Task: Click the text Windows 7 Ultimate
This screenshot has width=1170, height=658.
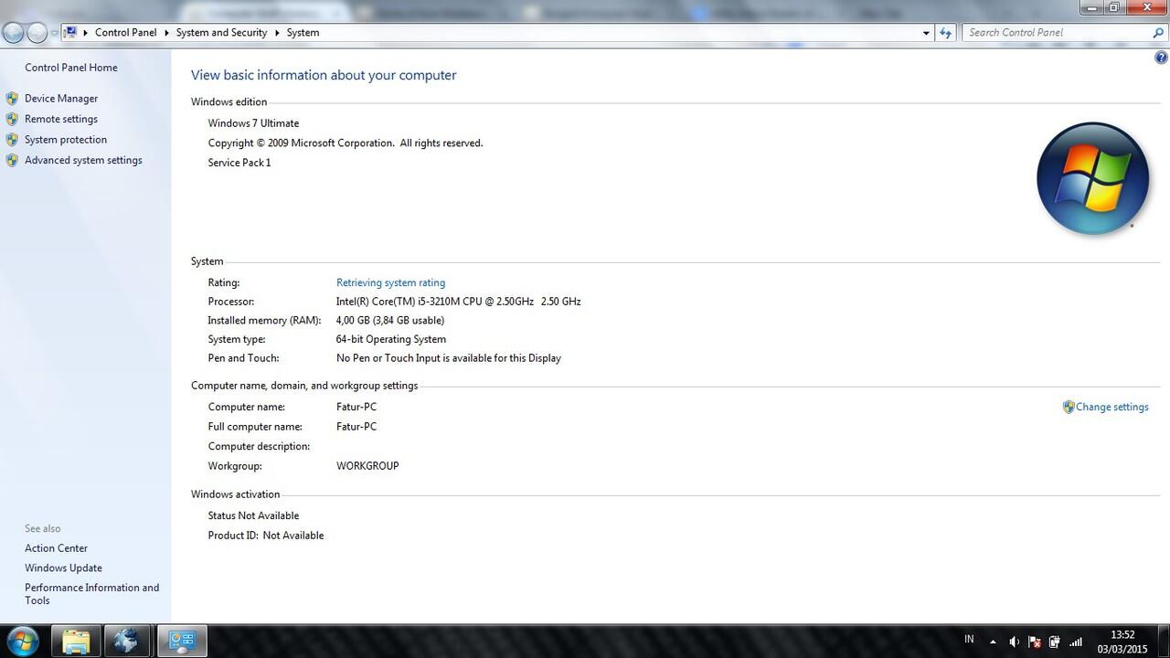Action: point(253,123)
